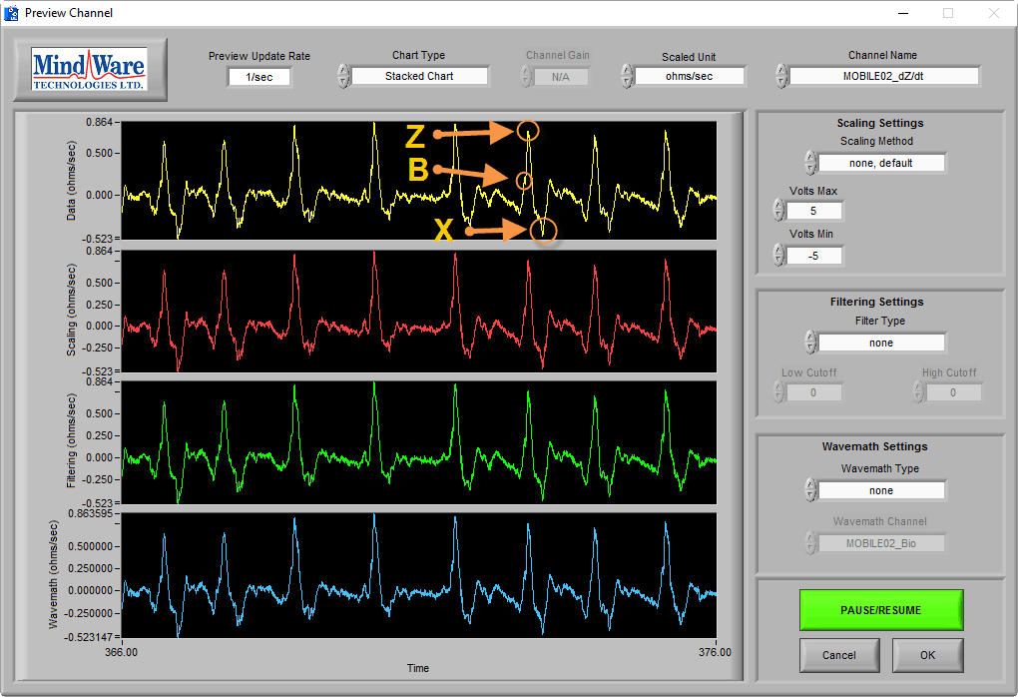This screenshot has height=697, width=1018.
Task: Click the green PAUSE/RESUME button
Action: tap(881, 610)
